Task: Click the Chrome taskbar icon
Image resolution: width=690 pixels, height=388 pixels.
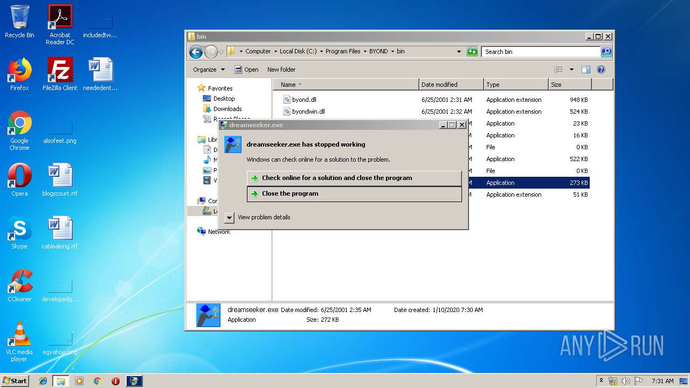Action: coord(97,381)
